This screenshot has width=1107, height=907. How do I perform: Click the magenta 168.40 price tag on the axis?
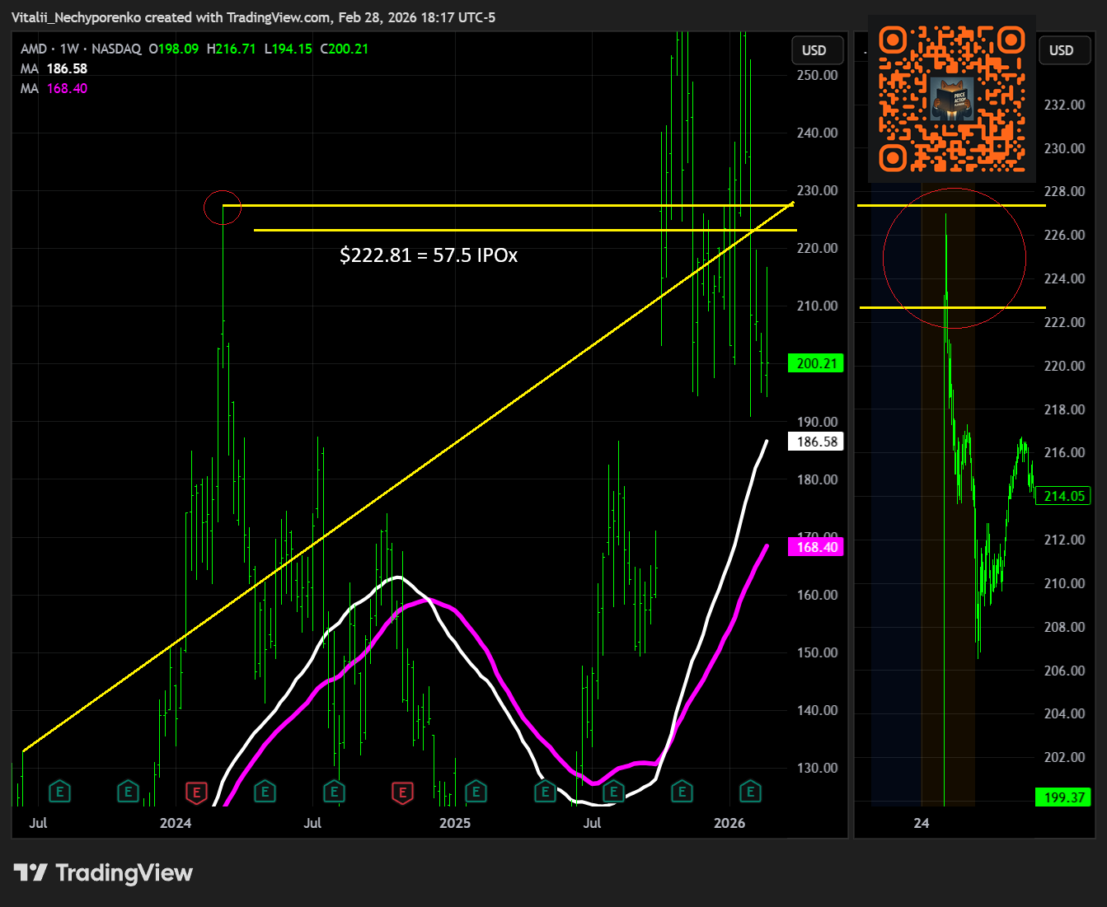click(816, 547)
